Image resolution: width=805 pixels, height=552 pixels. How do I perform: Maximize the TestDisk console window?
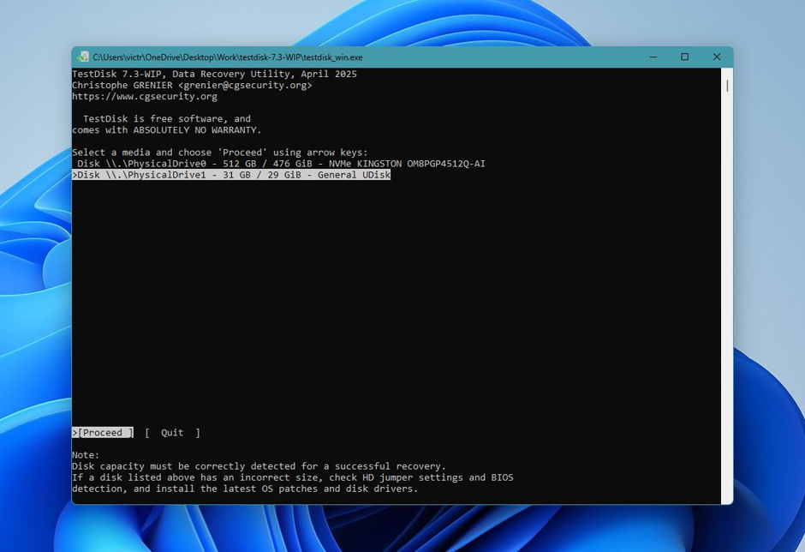click(685, 57)
